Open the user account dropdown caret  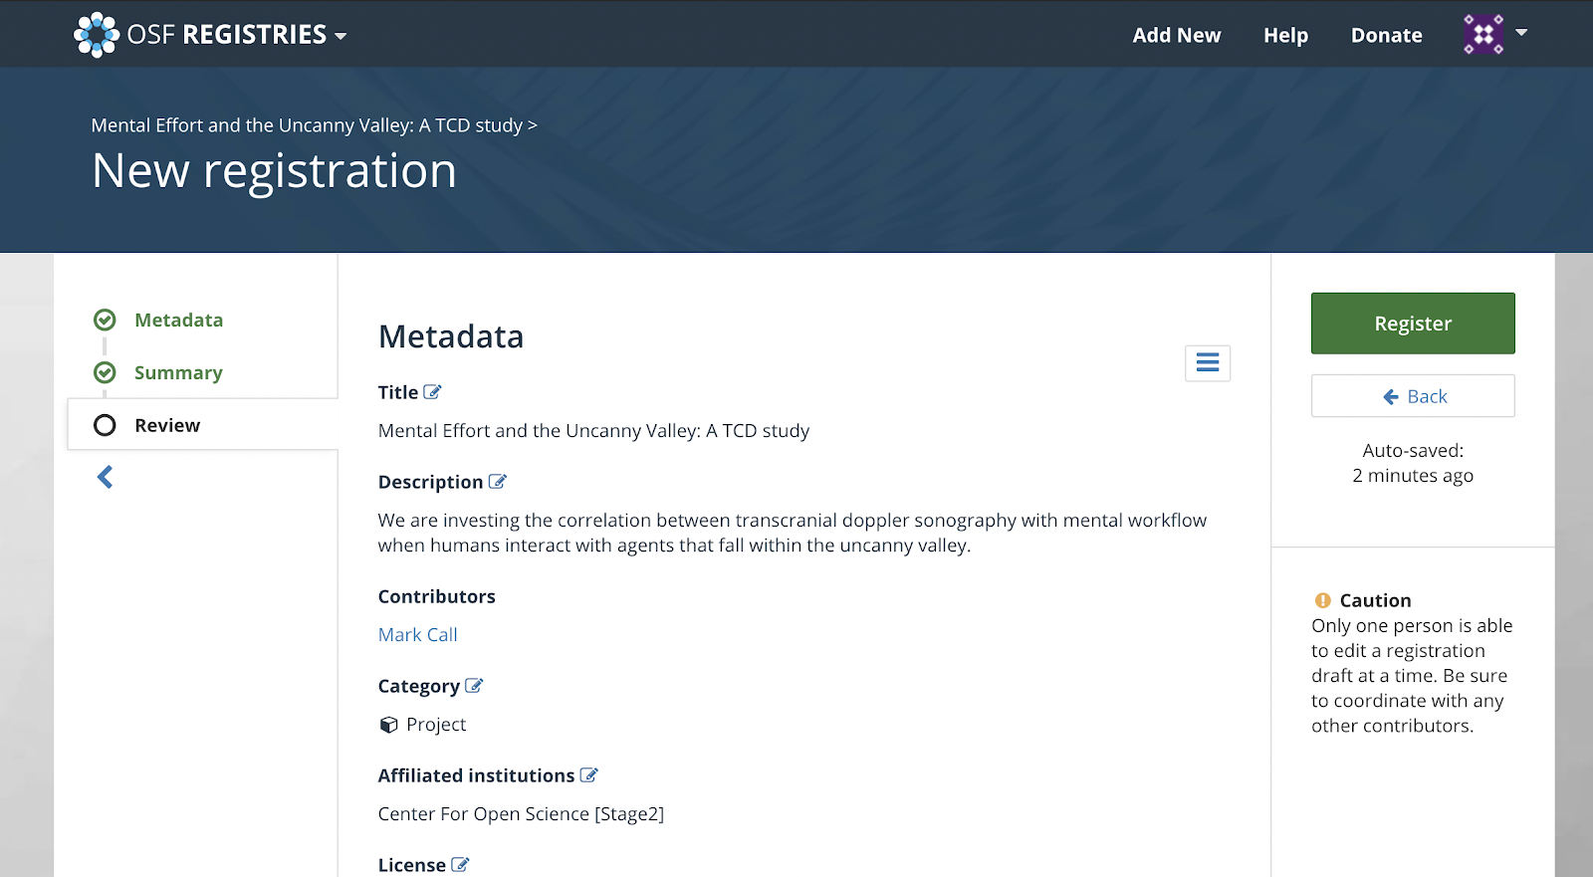click(1521, 33)
